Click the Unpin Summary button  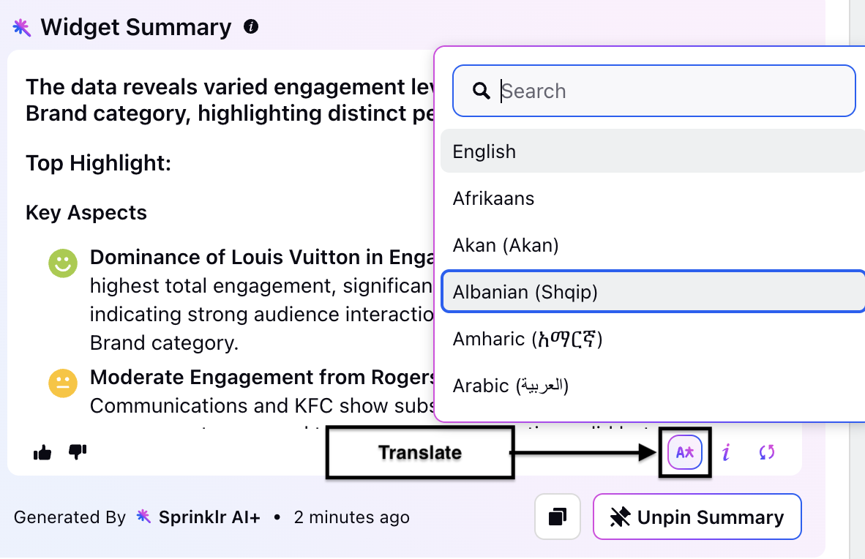(697, 517)
